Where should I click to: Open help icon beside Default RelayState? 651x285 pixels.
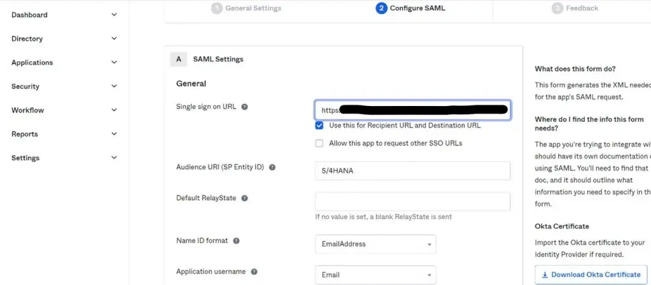[245, 199]
